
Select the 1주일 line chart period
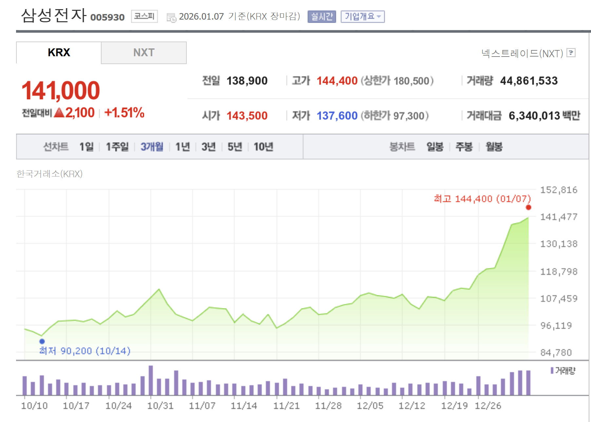point(117,147)
